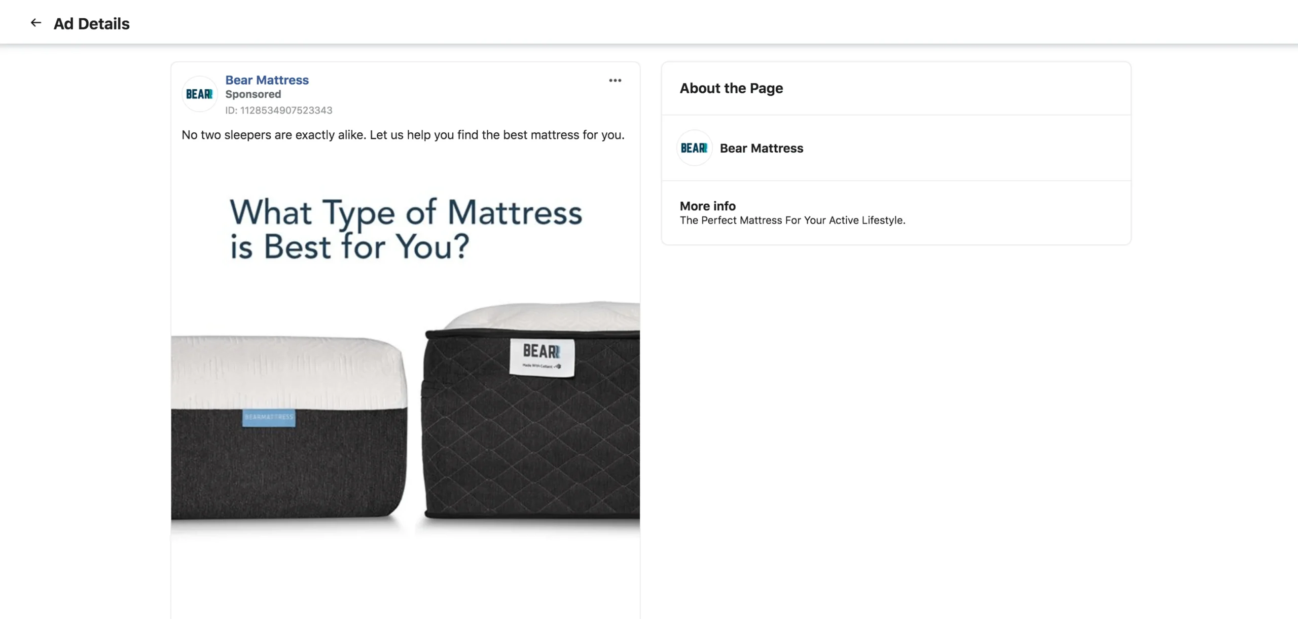Screen dimensions: 1298x619
Task: Open the three-dot ad options menu
Action: tap(615, 81)
